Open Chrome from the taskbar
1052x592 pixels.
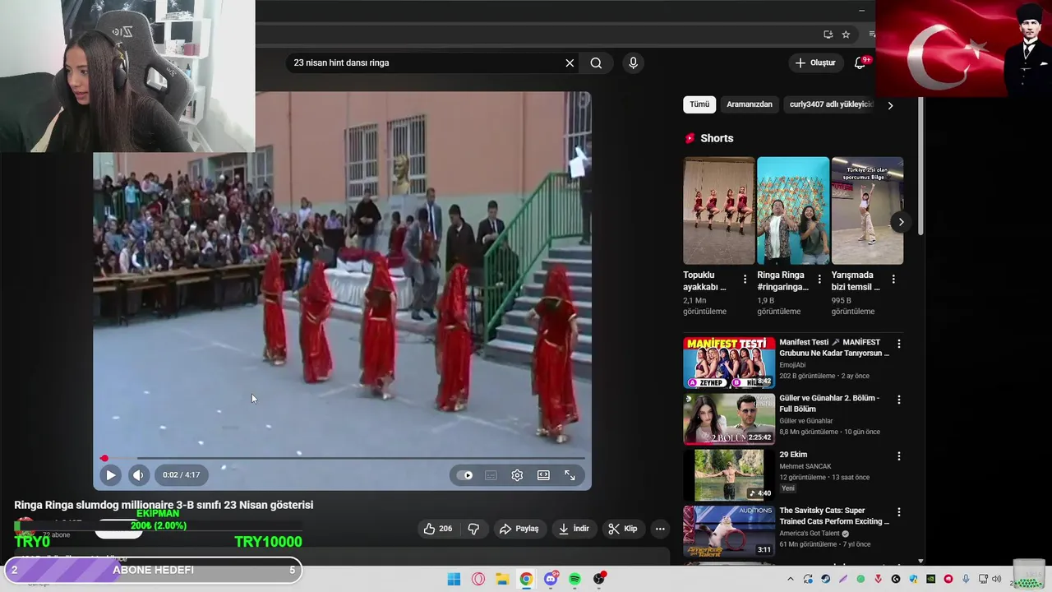(526, 579)
